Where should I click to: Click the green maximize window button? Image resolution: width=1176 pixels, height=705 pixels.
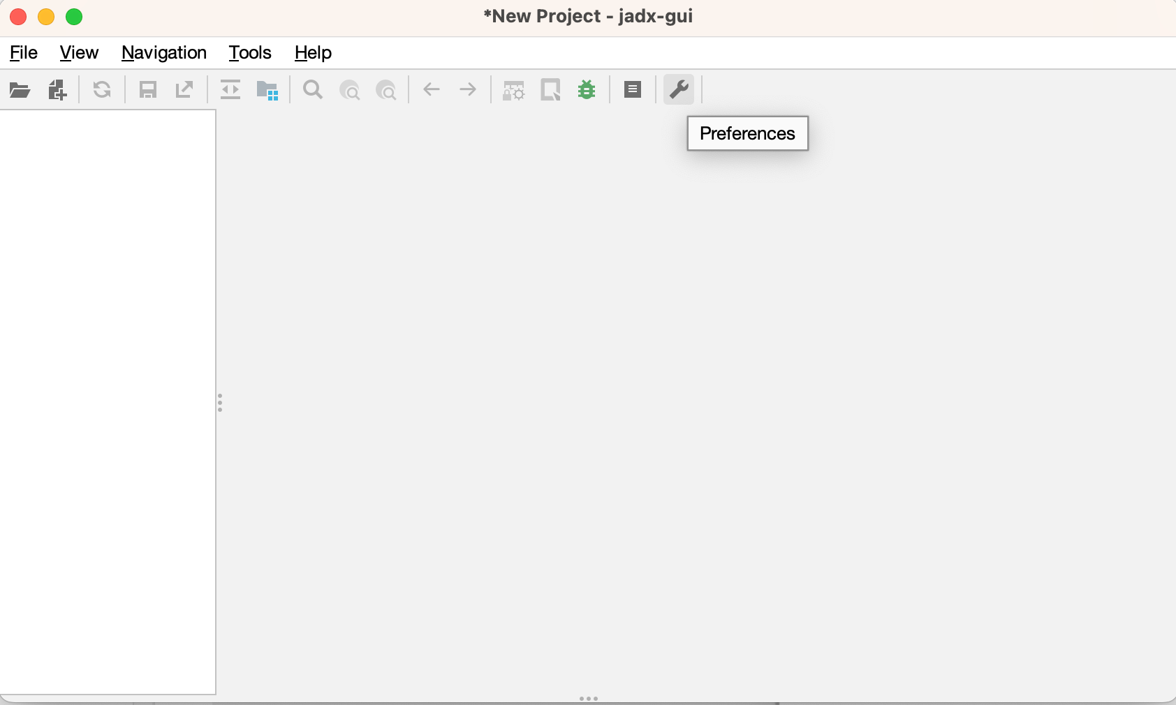point(74,17)
